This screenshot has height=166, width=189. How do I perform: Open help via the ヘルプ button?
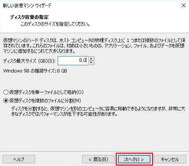tap(19, 159)
